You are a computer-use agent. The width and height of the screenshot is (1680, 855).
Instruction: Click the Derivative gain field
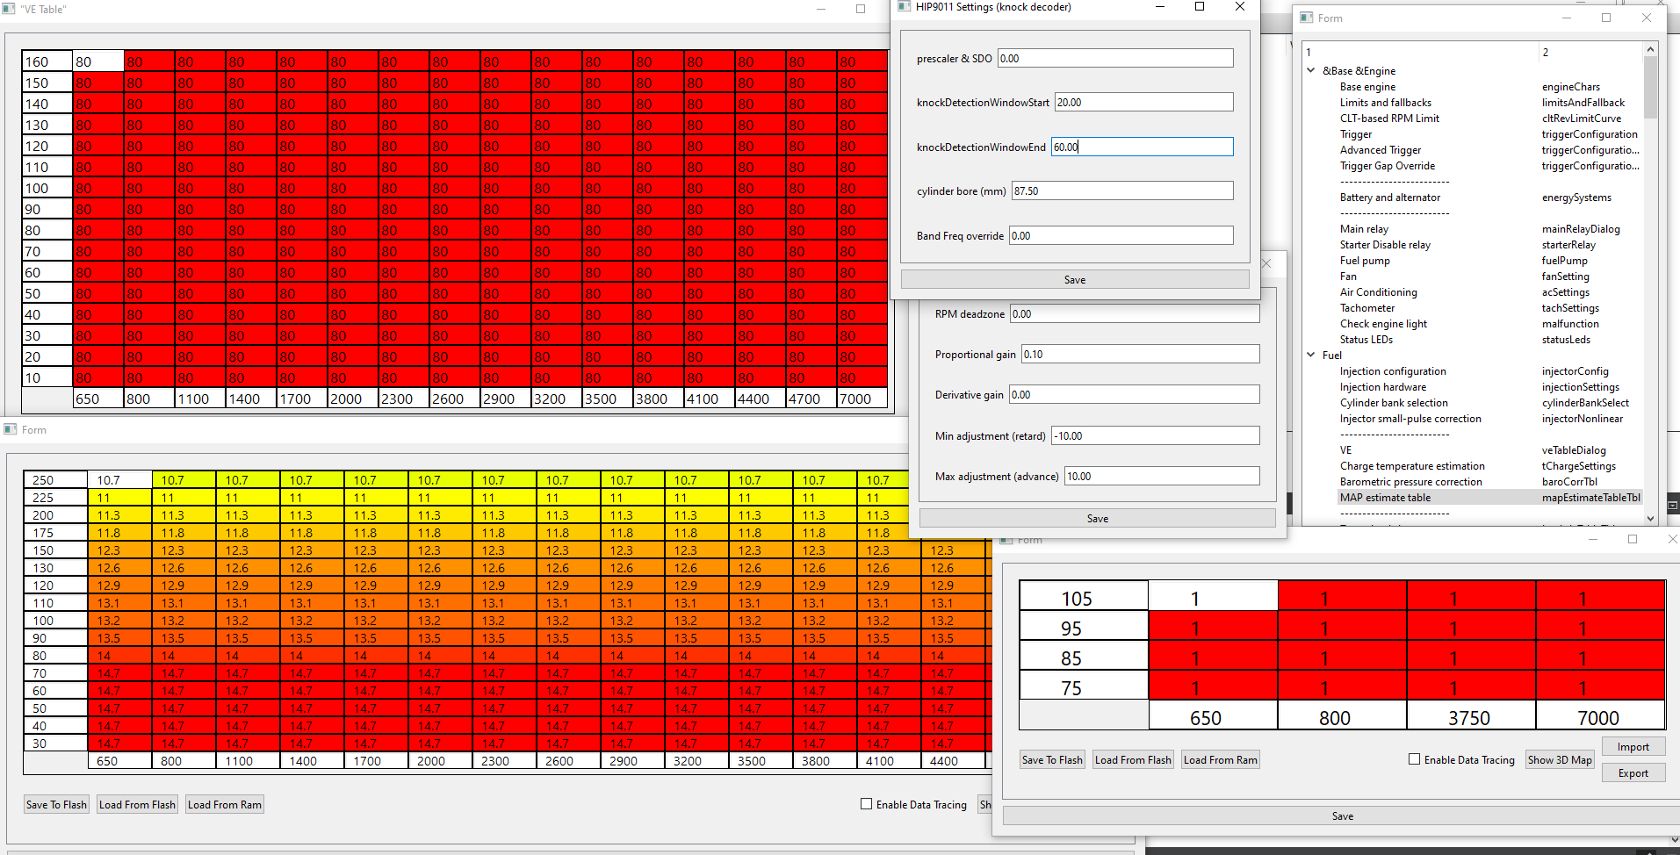point(1134,395)
